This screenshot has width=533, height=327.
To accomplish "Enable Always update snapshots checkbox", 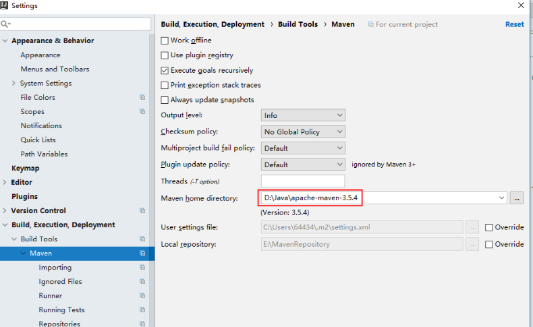I will click(x=165, y=100).
